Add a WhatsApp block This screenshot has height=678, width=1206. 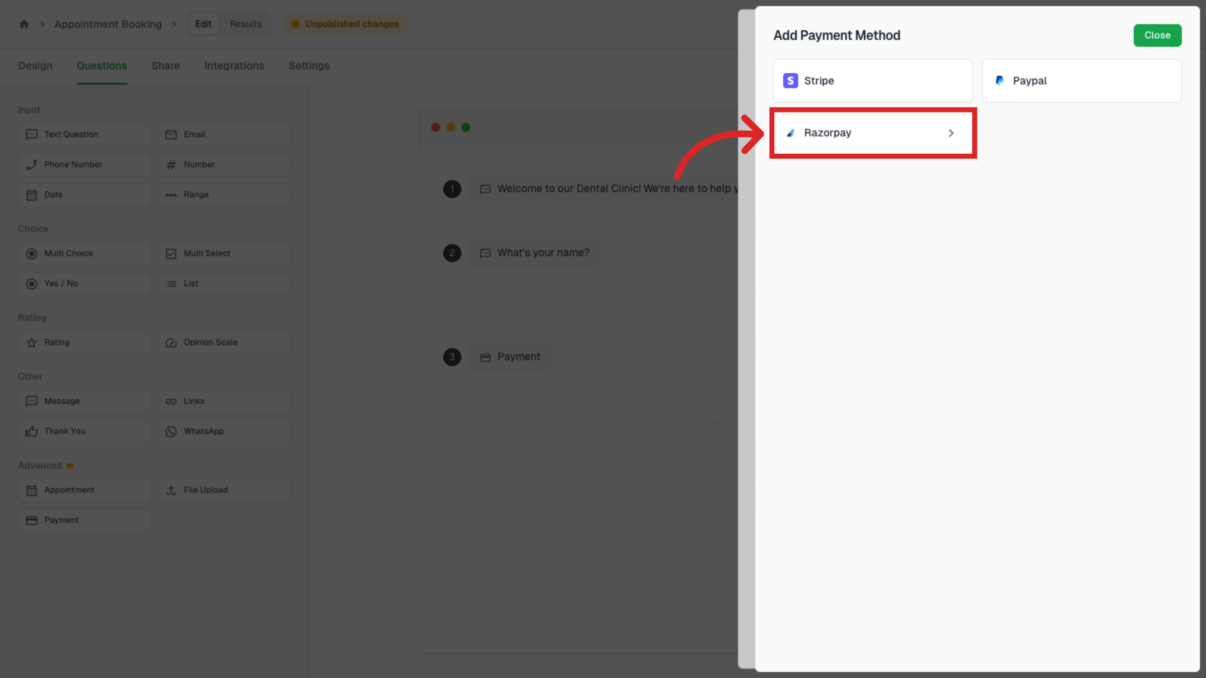click(x=224, y=431)
